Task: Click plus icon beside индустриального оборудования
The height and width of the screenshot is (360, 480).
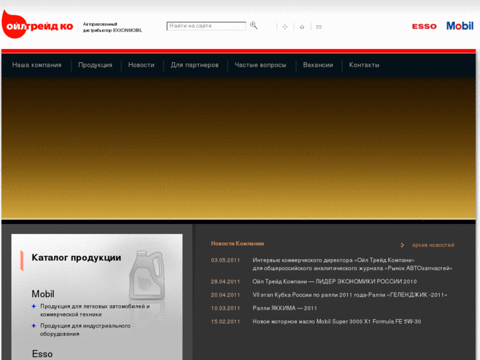Action: [34, 326]
